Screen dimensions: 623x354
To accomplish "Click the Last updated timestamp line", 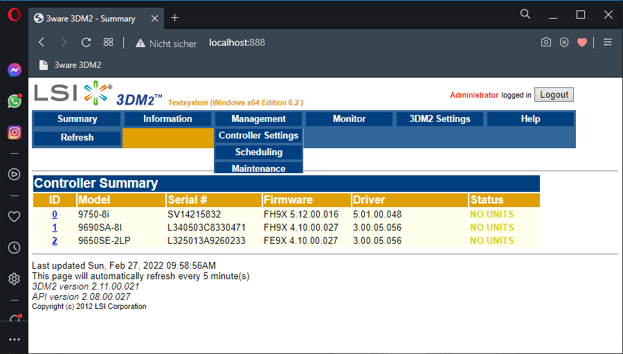I will coord(124,265).
